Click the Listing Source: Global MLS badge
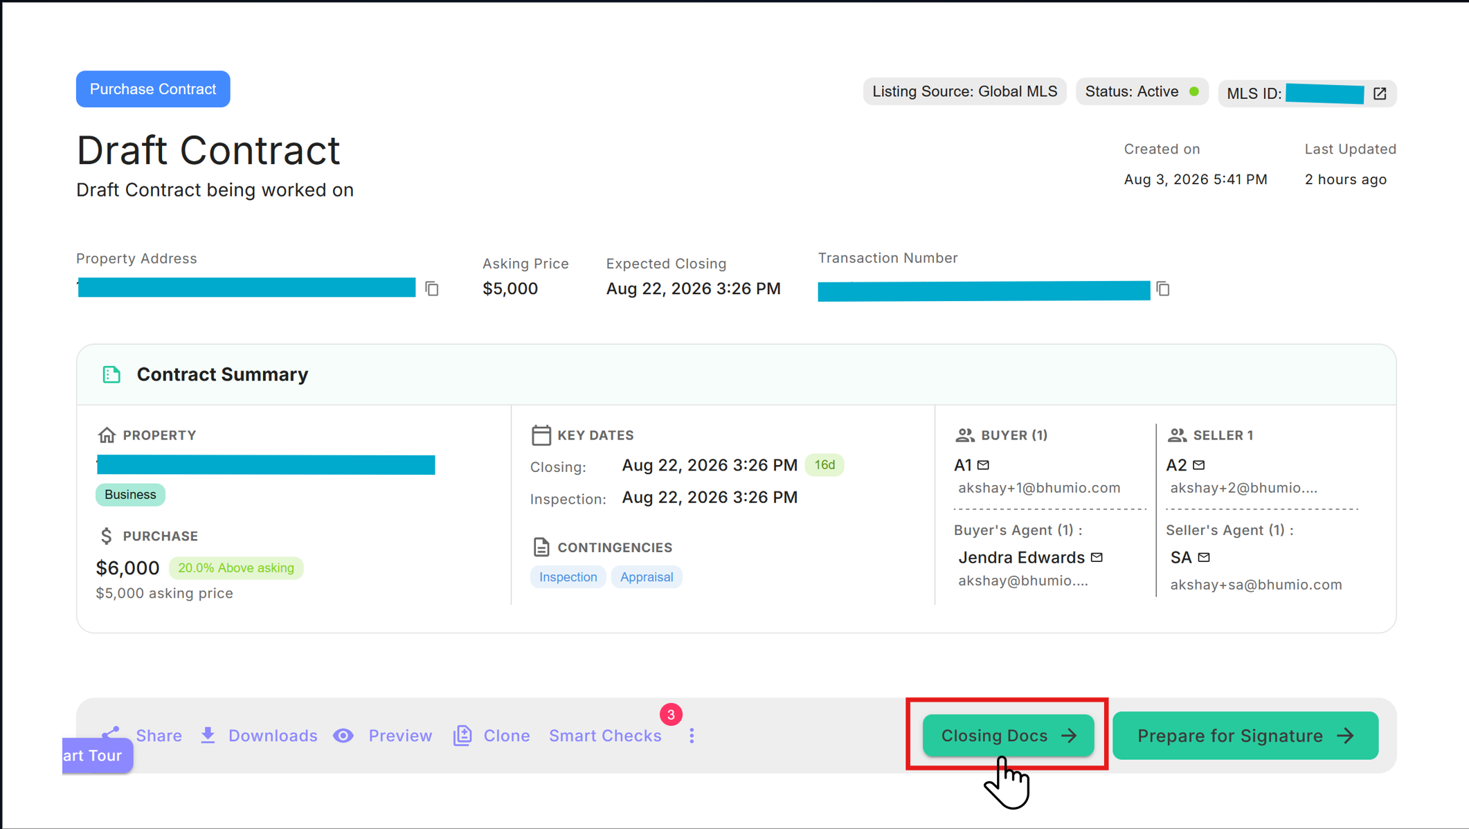 coord(964,91)
